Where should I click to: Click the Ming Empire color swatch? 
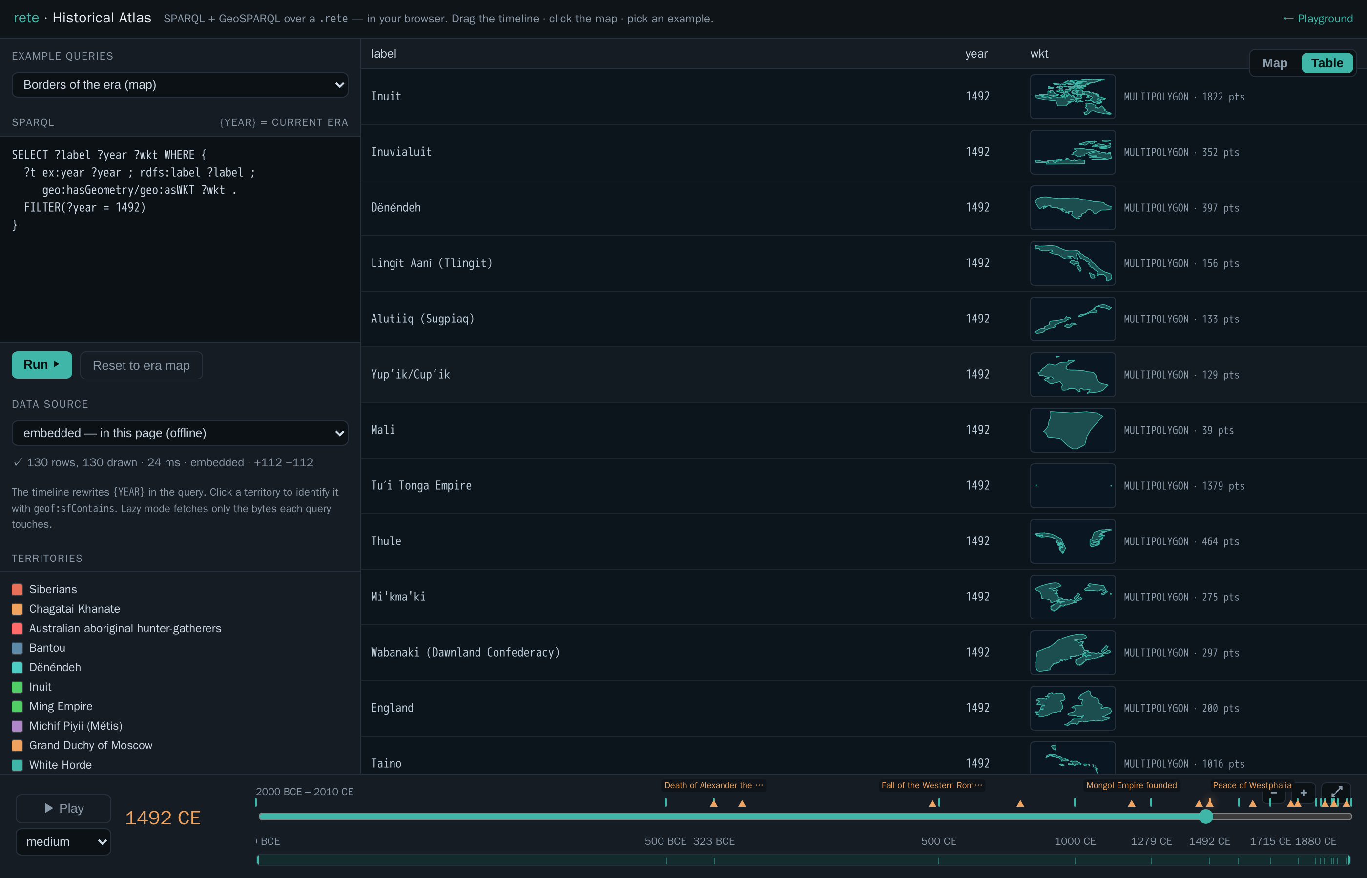[17, 706]
